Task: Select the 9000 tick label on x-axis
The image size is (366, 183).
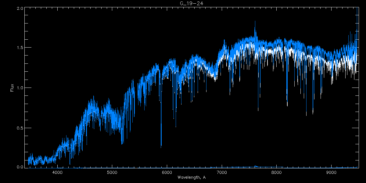Action: pyautogui.click(x=331, y=172)
